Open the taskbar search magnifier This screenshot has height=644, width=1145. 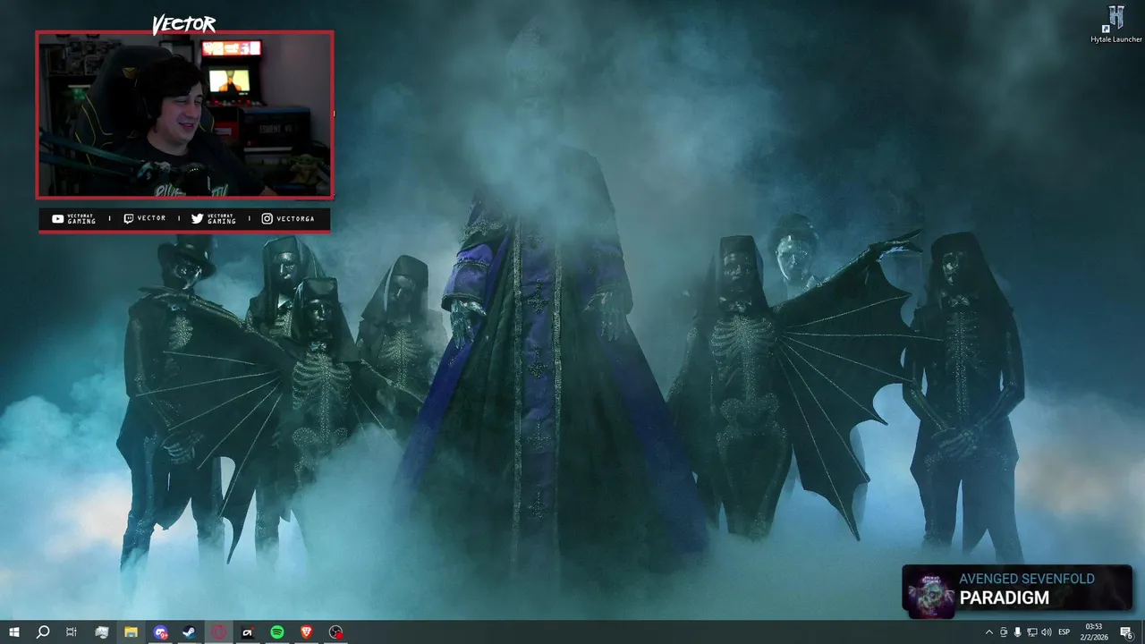pos(43,632)
